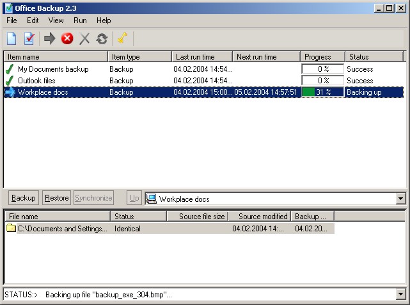Image resolution: width=410 pixels, height=305 pixels.
Task: Sort by the Item type column header
Action: pos(139,57)
